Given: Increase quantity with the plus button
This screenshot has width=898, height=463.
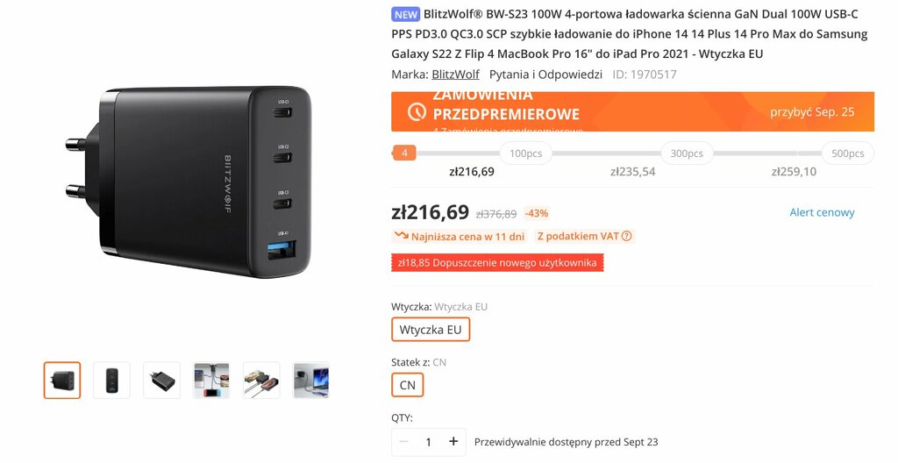Looking at the screenshot, I should pyautogui.click(x=453, y=441).
